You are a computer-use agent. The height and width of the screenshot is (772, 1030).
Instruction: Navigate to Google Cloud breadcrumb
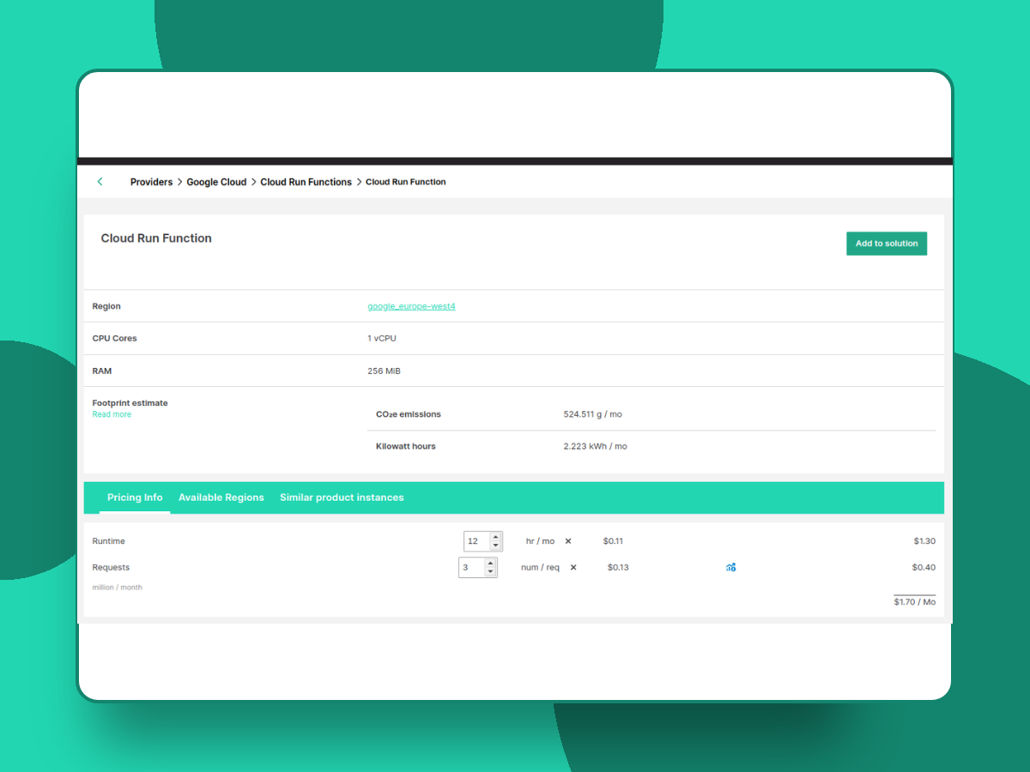coord(216,182)
